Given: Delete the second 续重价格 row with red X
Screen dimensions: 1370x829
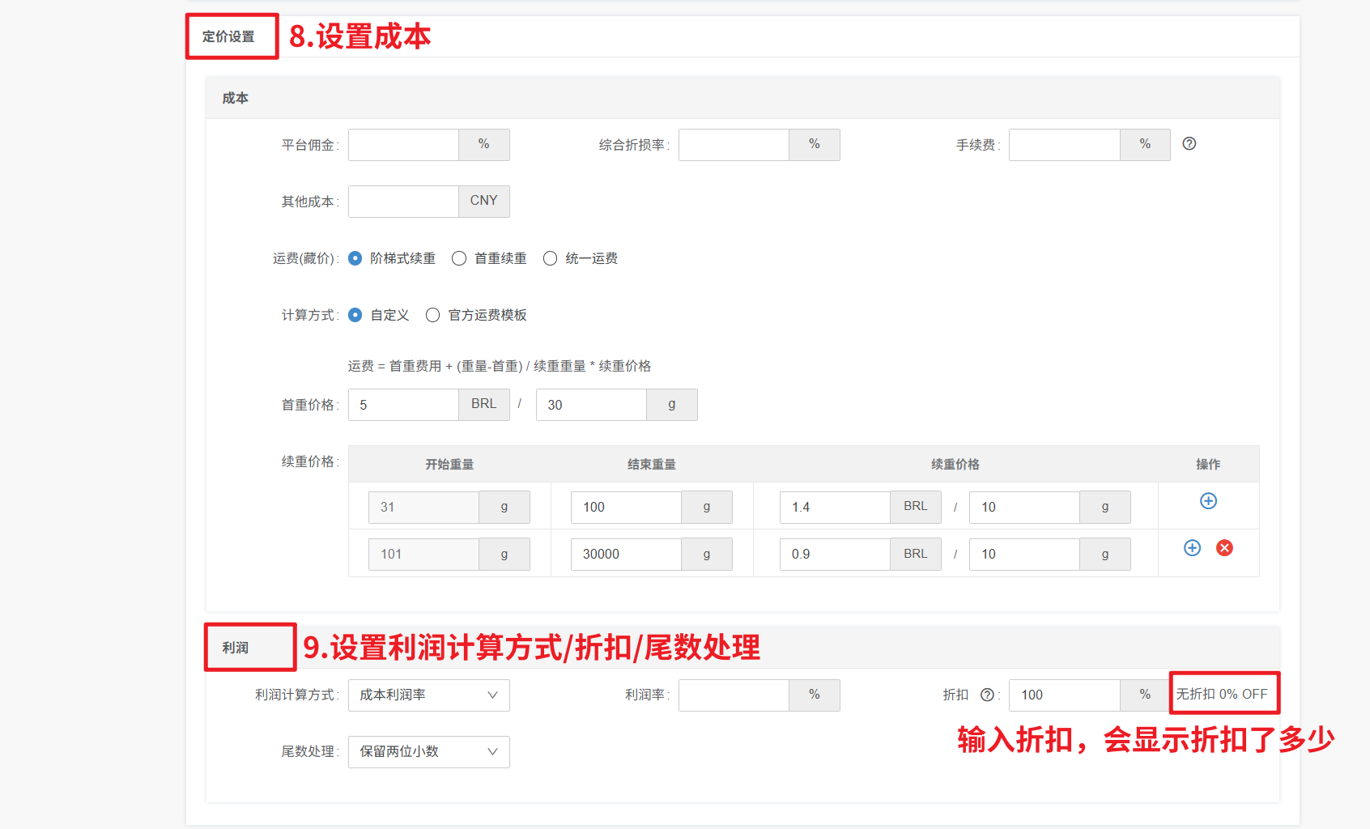Looking at the screenshot, I should point(1224,548).
